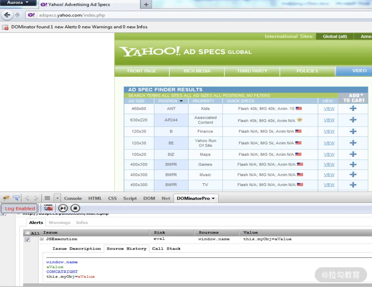Add the Maps spec to cart
This screenshot has height=287, width=372.
click(x=353, y=154)
